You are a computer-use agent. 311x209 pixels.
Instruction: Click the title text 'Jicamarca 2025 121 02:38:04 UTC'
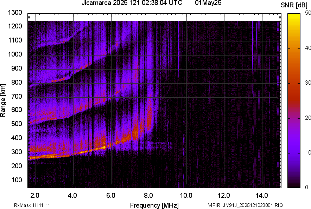point(132,3)
